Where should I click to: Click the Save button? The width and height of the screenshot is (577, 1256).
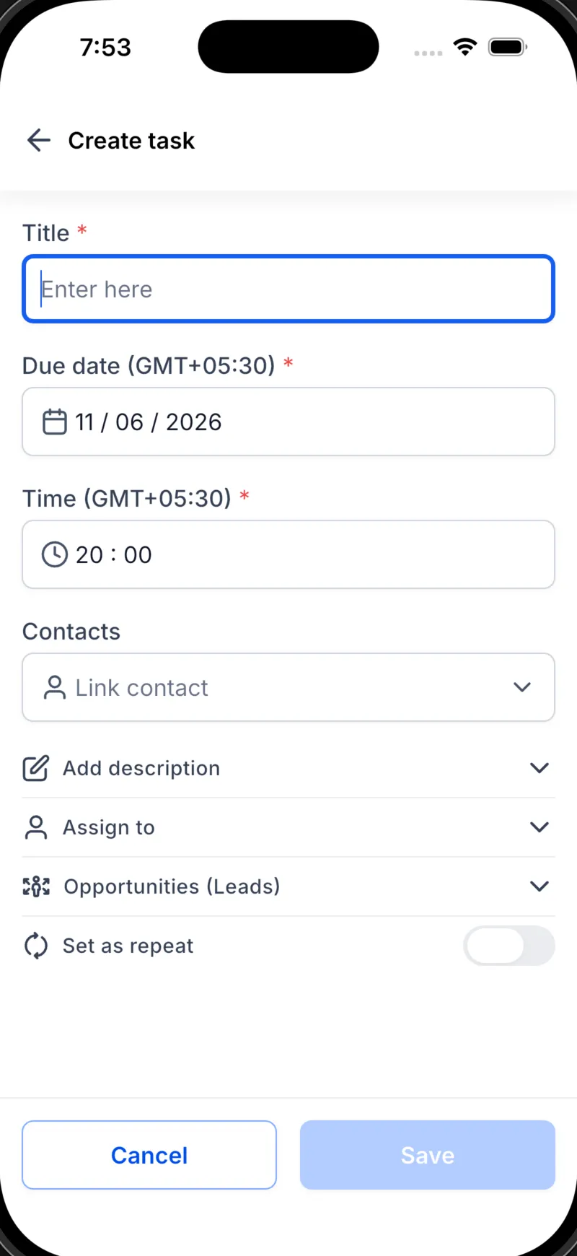pyautogui.click(x=428, y=1155)
